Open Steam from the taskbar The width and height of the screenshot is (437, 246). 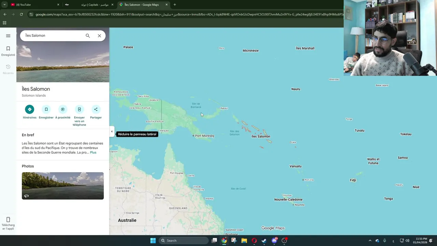coord(264,241)
